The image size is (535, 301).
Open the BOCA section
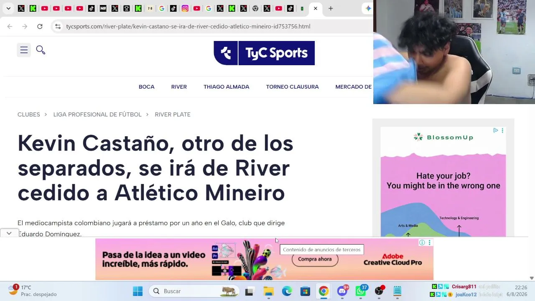(x=147, y=87)
